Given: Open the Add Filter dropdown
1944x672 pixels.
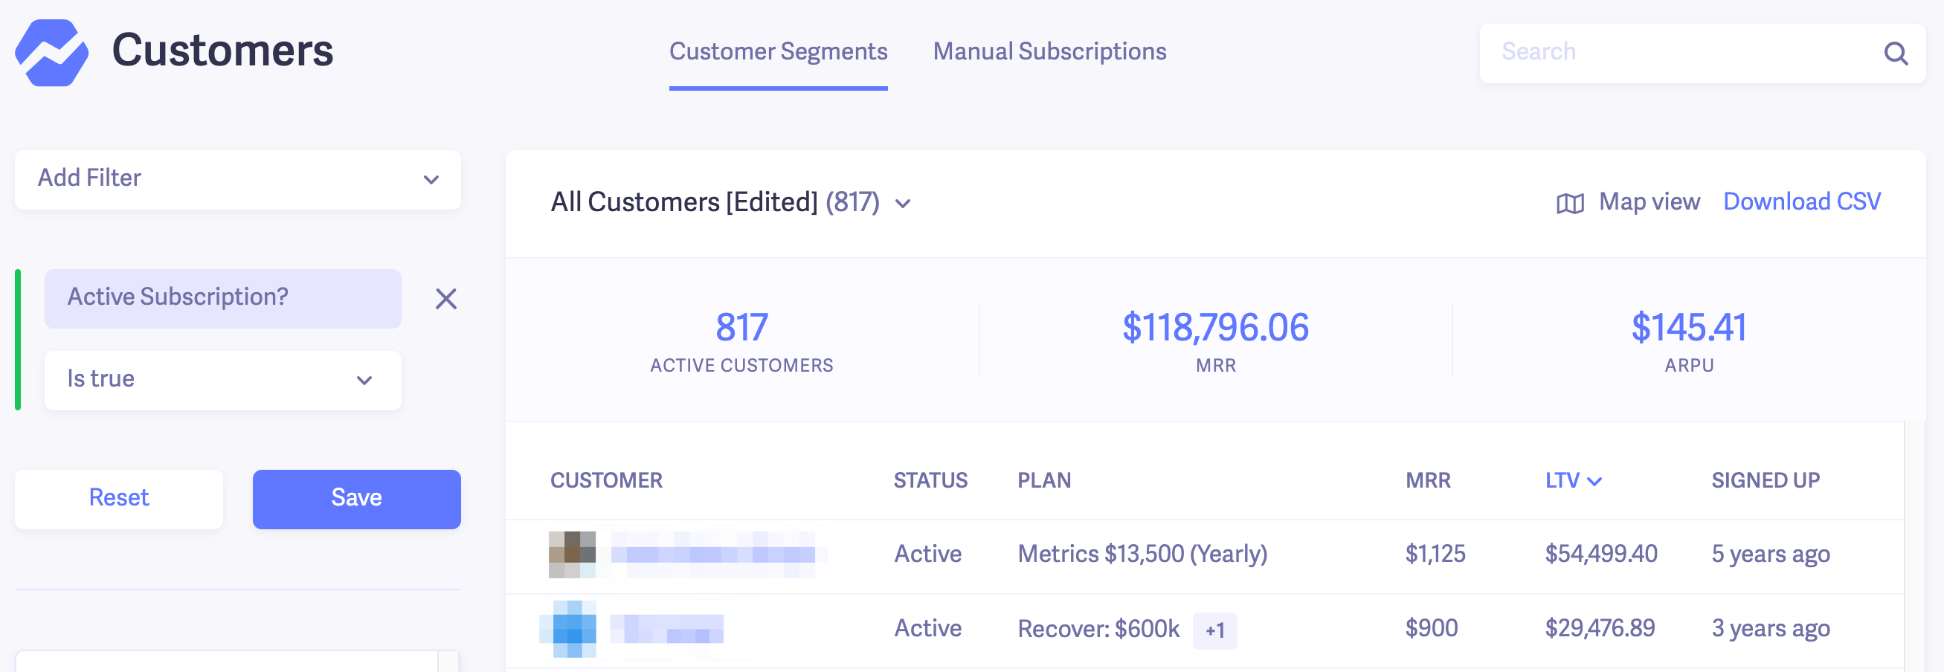Looking at the screenshot, I should pos(238,179).
